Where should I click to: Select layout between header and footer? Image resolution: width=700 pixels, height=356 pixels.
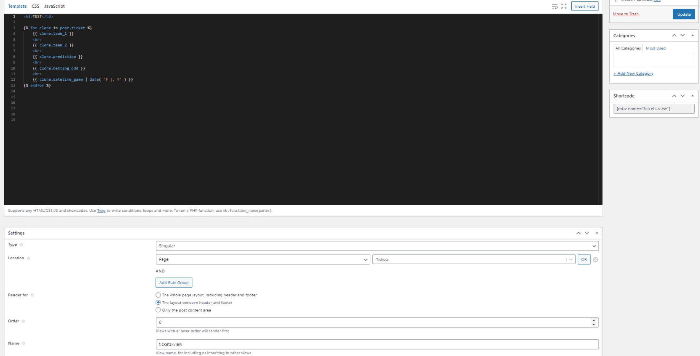coord(158,302)
